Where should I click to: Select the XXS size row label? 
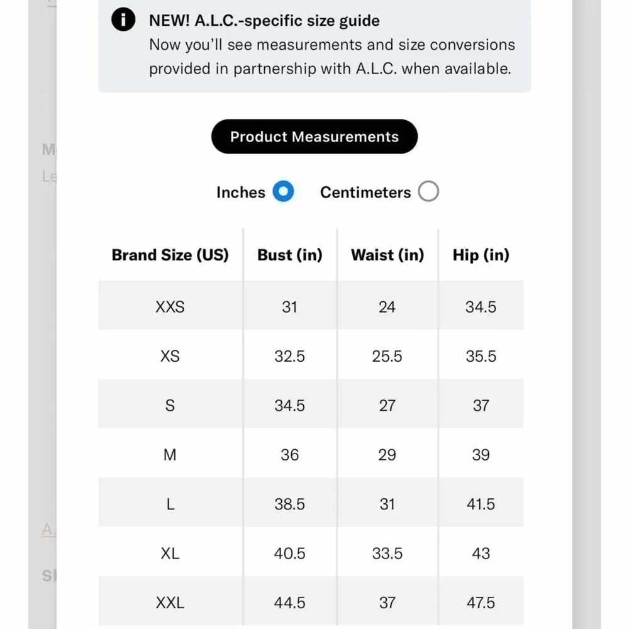170,307
